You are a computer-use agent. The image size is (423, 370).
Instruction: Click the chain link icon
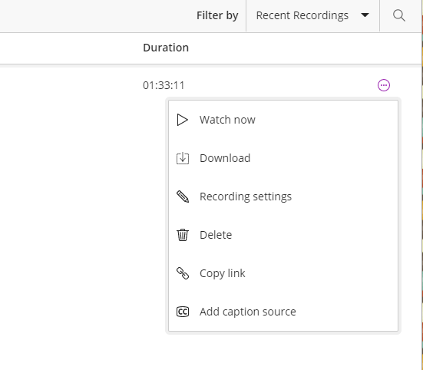(x=183, y=273)
